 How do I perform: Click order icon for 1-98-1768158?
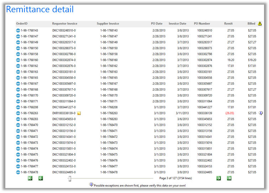(x=18, y=54)
